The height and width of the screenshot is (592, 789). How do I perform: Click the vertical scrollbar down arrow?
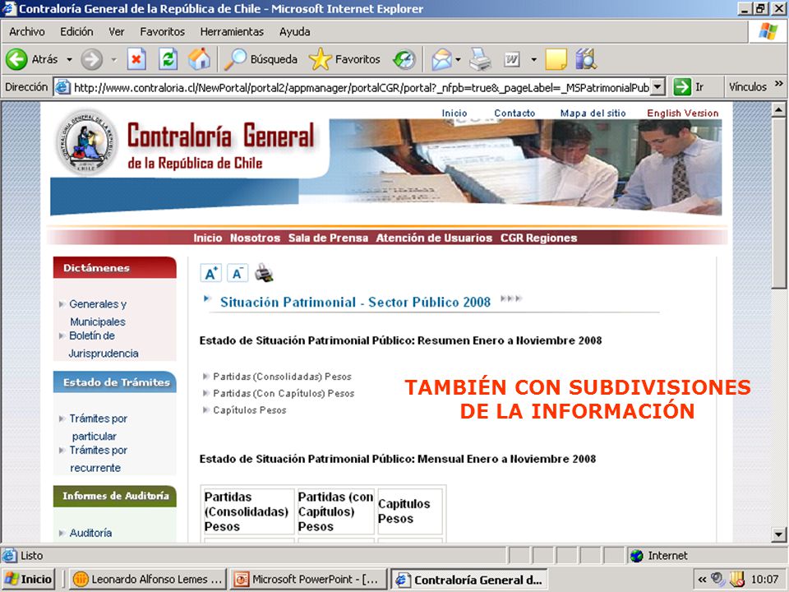point(778,534)
